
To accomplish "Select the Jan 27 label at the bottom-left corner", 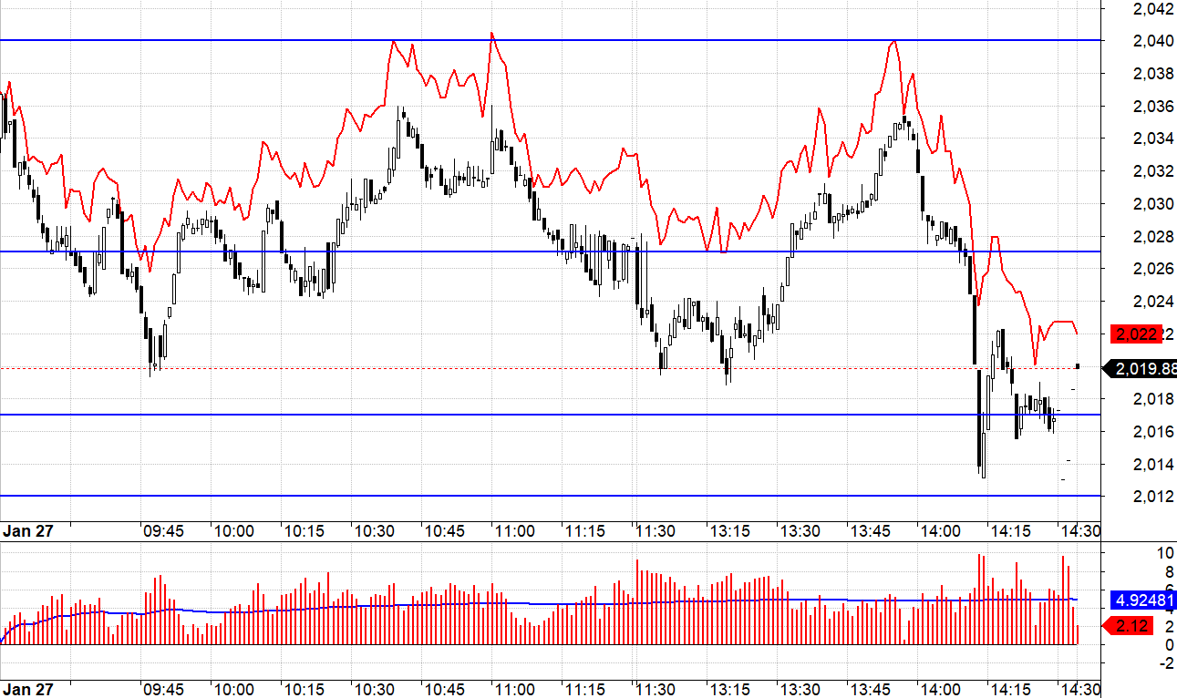I will [26, 688].
